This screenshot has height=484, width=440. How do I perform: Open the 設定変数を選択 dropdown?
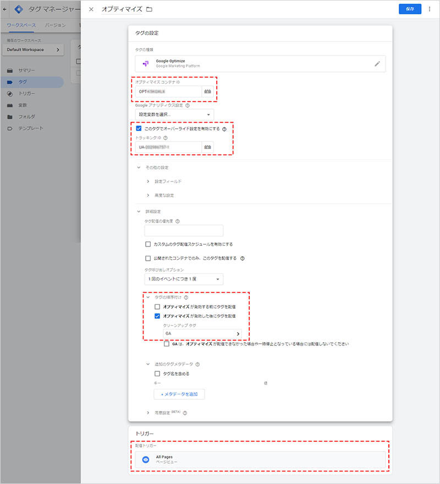[x=174, y=114]
